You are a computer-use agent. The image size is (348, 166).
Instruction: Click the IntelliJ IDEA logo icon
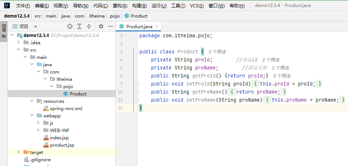pos(6,5)
